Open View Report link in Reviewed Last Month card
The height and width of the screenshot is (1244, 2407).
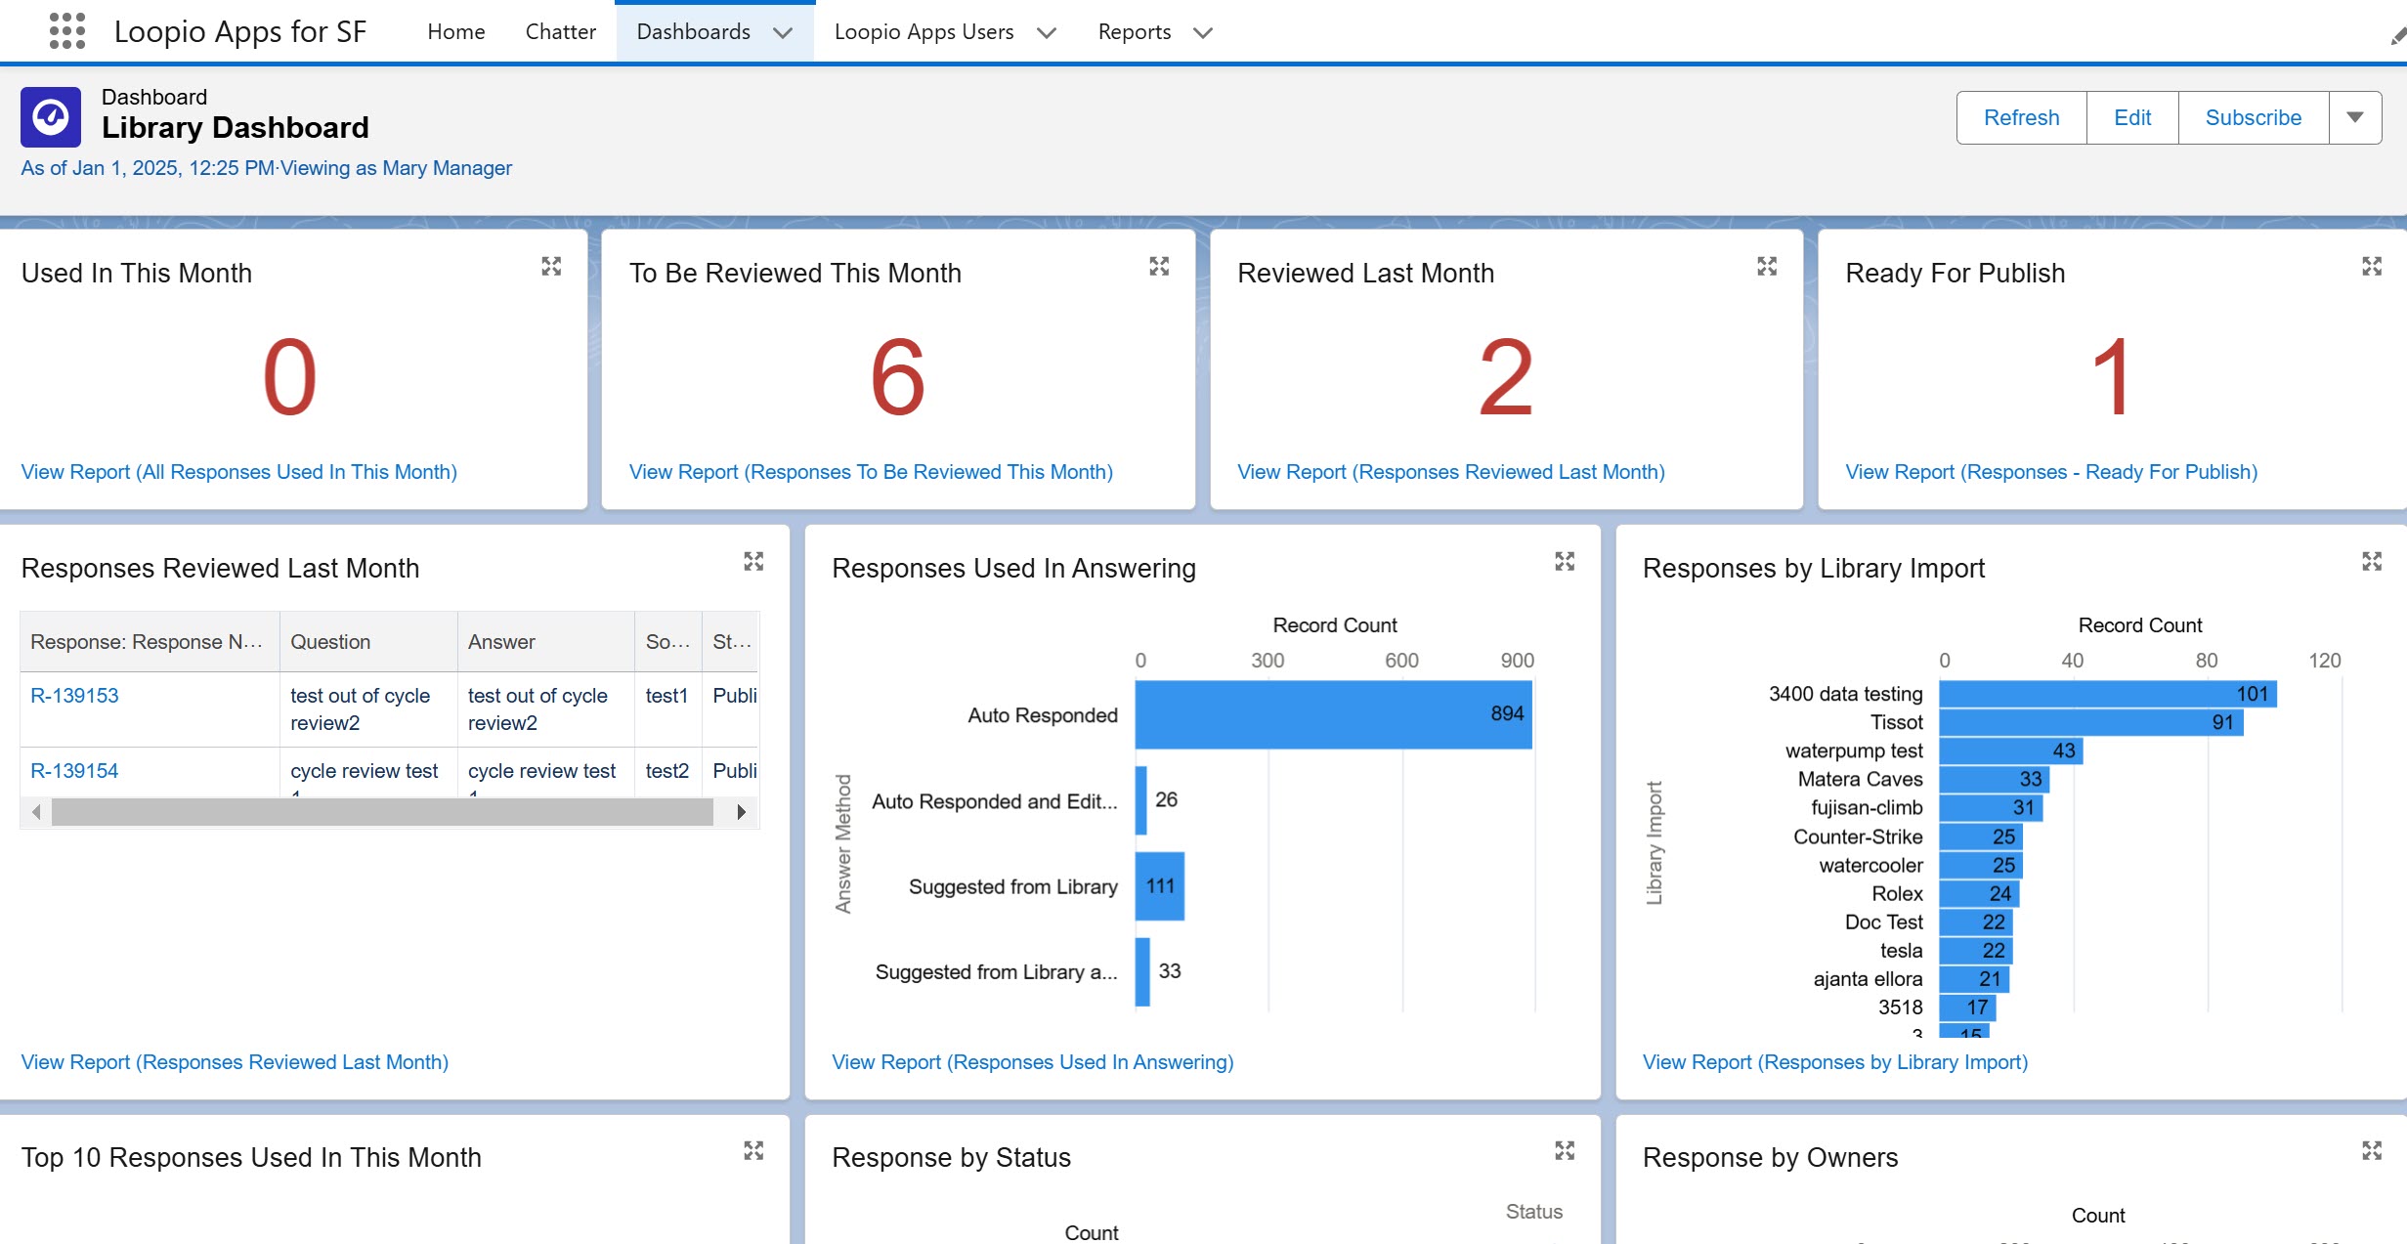click(1450, 472)
